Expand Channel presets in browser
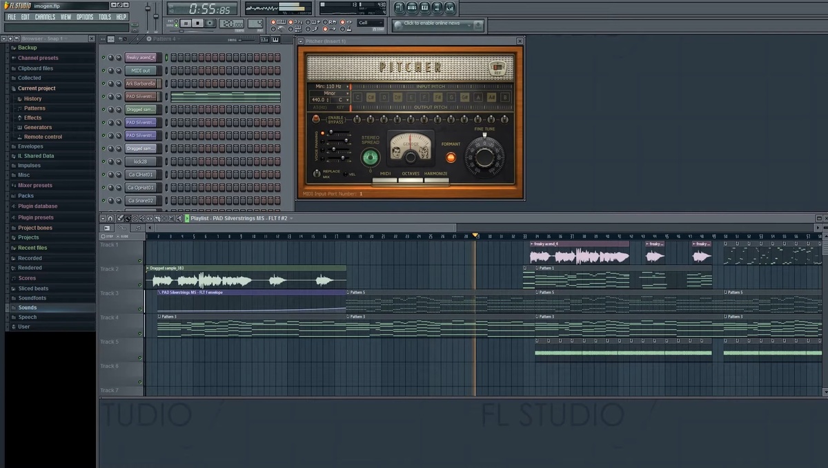Viewport: 828px width, 468px height. 38,58
